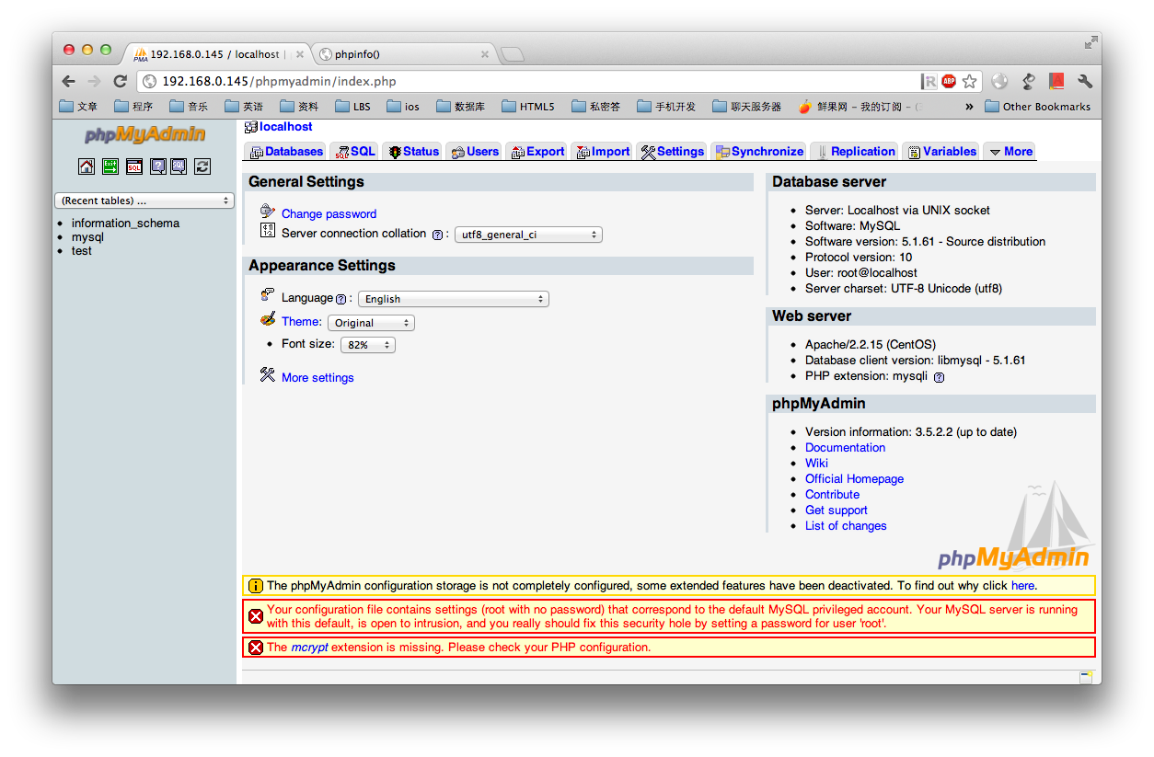Click the server icon beside localhost breadcrumb

(x=251, y=127)
